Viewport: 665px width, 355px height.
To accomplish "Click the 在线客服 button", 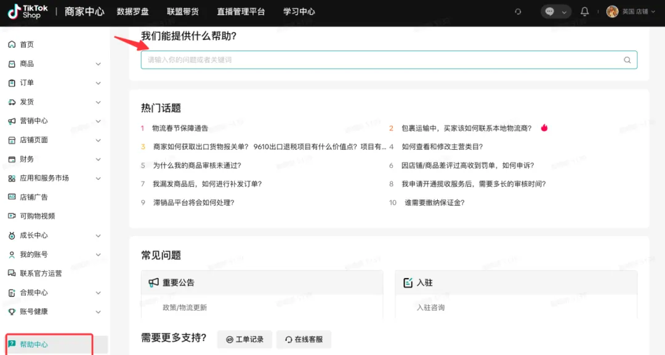I will [x=304, y=340].
